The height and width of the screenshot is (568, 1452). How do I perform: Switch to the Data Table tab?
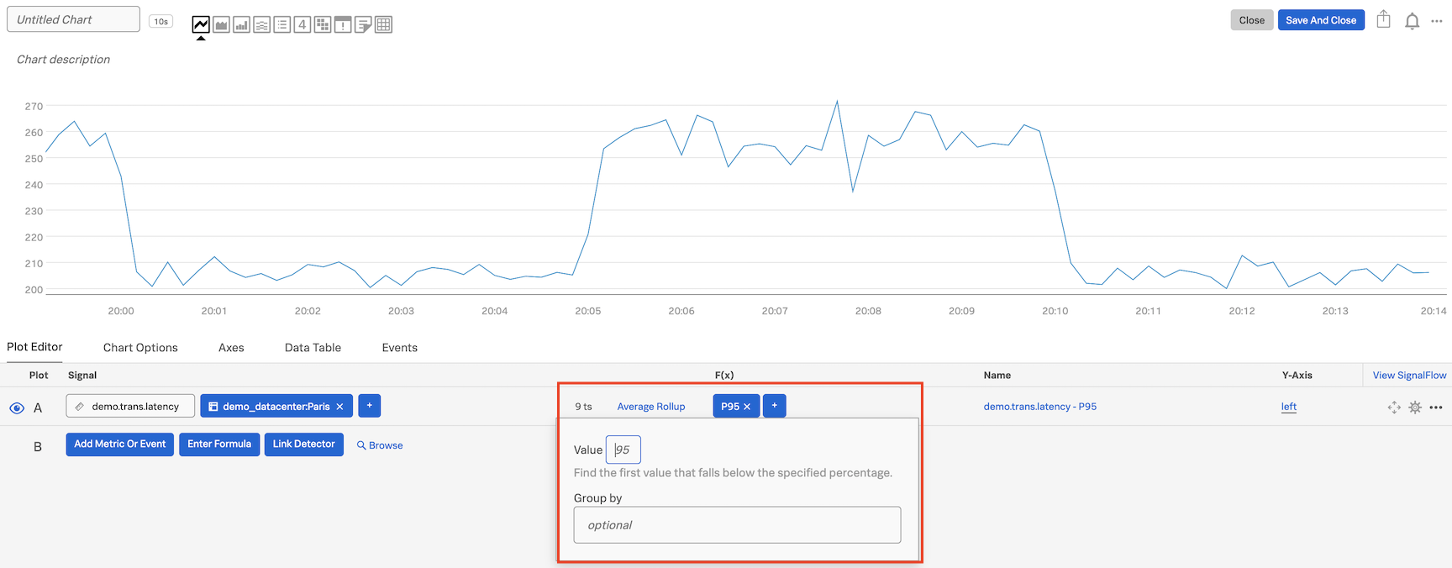click(313, 348)
